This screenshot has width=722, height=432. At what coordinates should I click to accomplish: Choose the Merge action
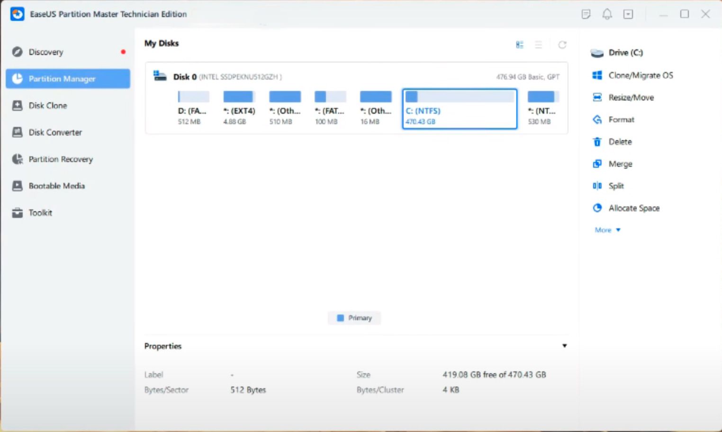point(620,164)
